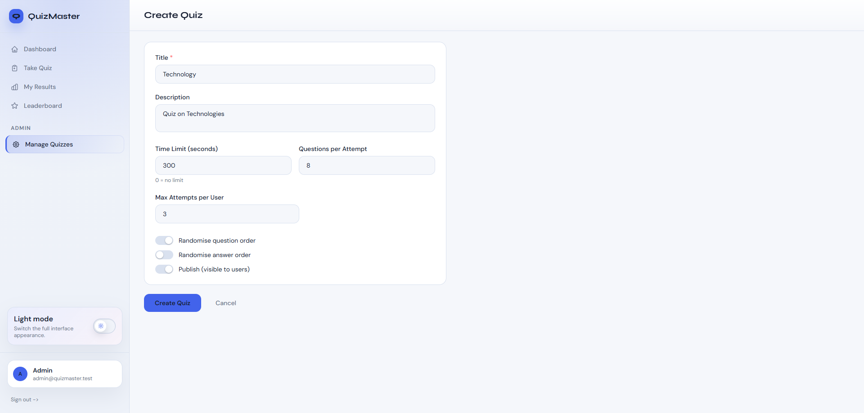Click the Leaderboard star icon

pos(15,106)
